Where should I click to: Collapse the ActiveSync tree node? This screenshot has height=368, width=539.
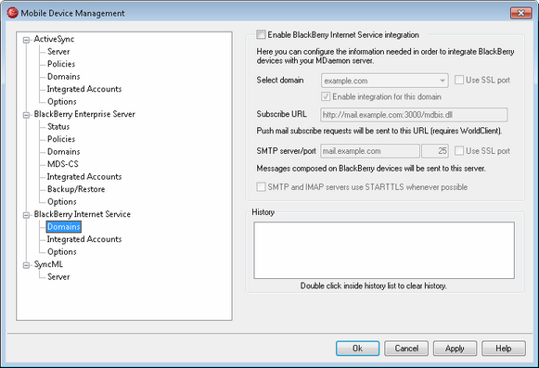[26, 41]
